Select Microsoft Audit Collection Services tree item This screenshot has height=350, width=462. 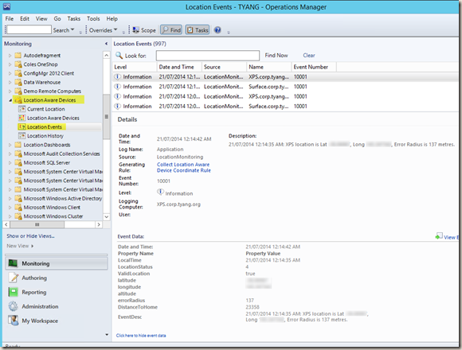pyautogui.click(x=61, y=154)
